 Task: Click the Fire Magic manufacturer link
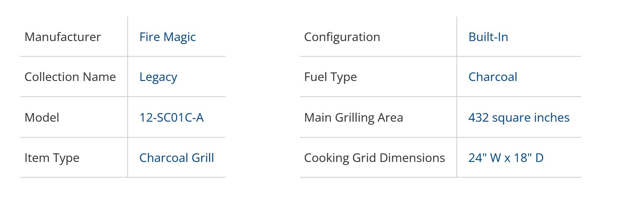click(x=167, y=37)
